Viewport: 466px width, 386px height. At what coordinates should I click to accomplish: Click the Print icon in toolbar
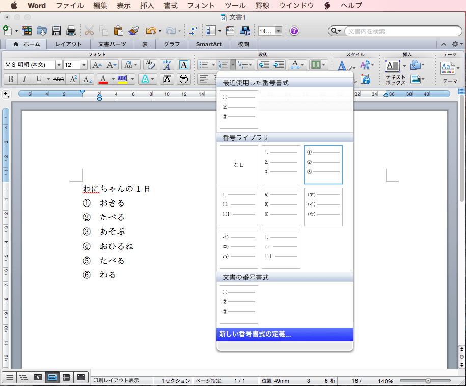pos(71,31)
